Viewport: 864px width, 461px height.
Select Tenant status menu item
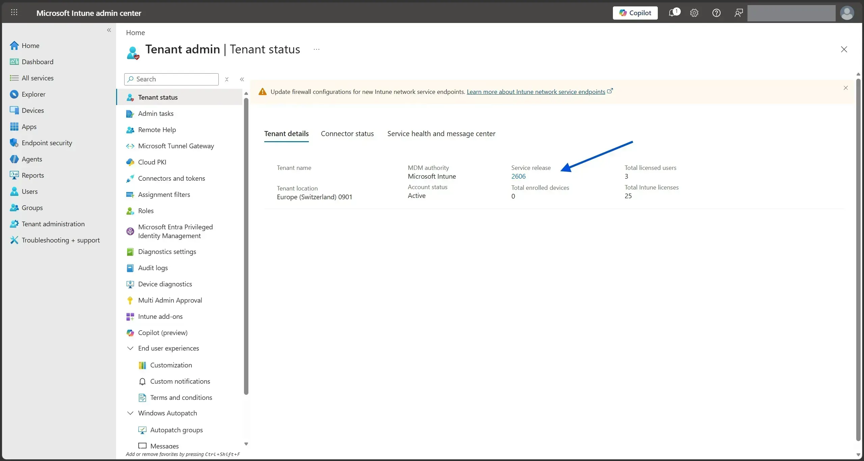[180, 97]
